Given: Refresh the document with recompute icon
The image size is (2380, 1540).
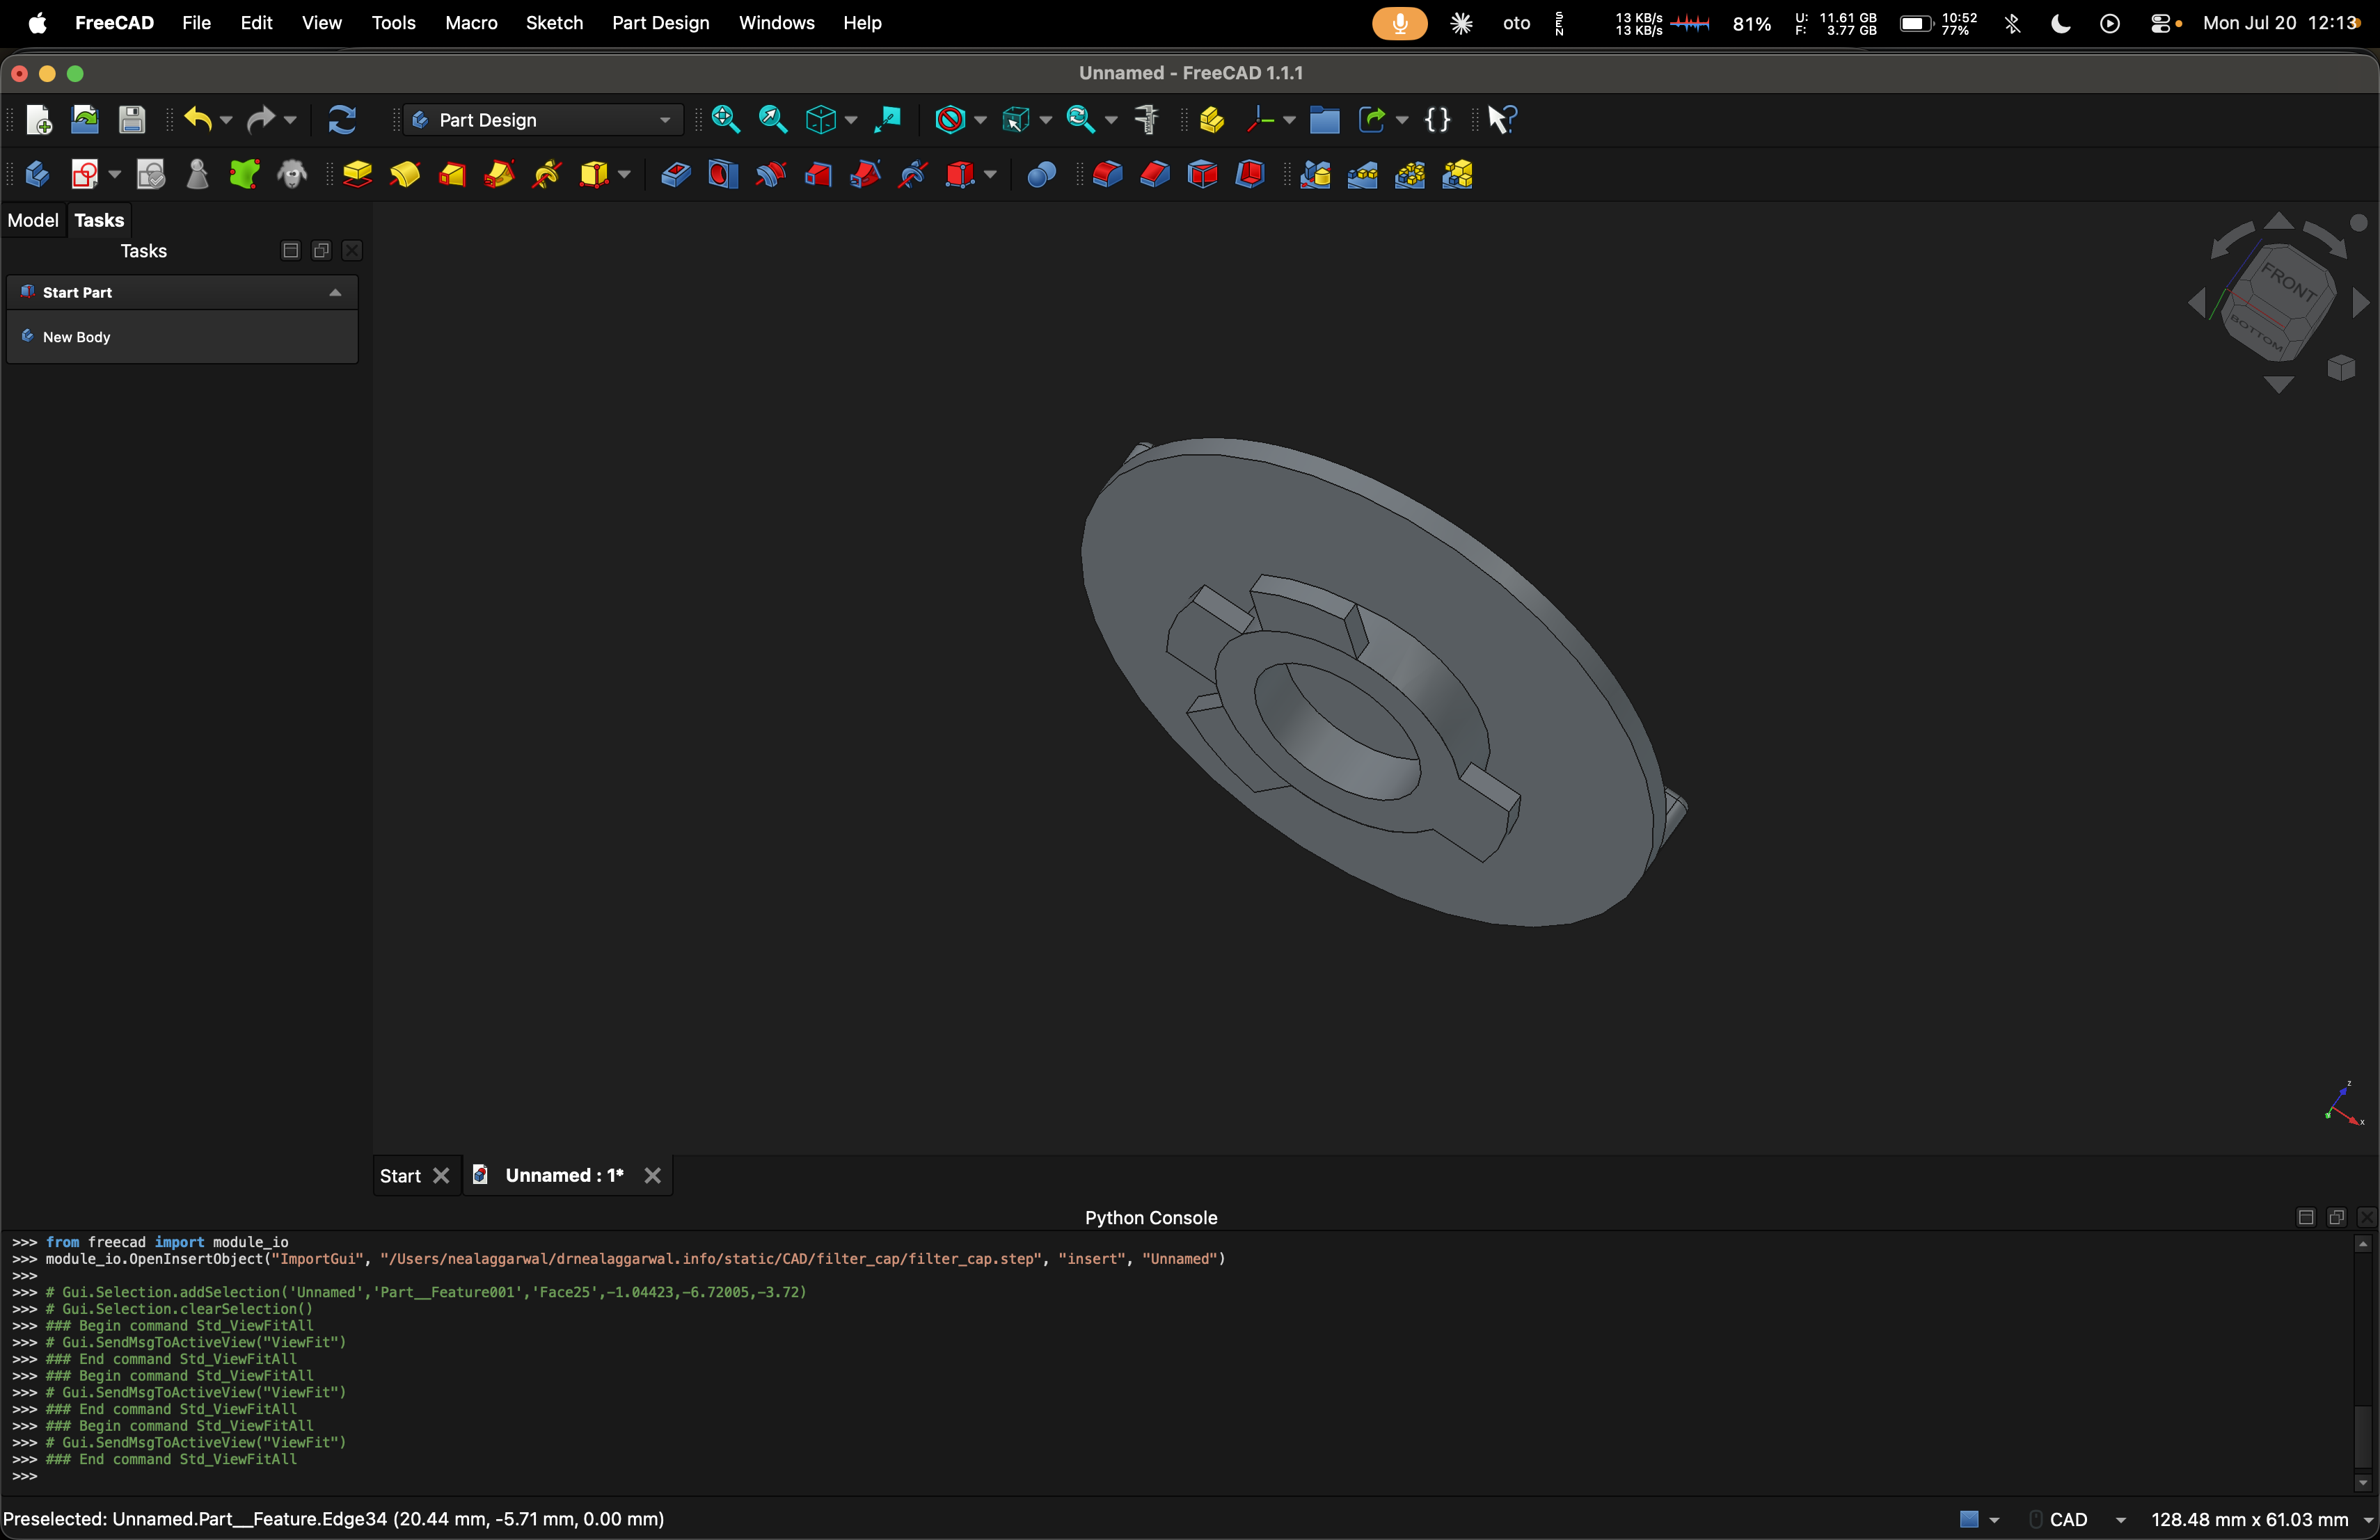Looking at the screenshot, I should pyautogui.click(x=342, y=120).
